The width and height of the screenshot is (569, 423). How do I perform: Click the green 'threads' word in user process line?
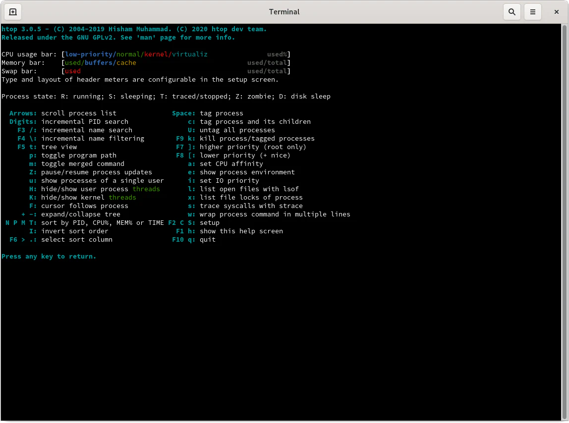pyautogui.click(x=146, y=189)
